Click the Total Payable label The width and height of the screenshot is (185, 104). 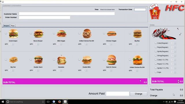(x=156, y=90)
